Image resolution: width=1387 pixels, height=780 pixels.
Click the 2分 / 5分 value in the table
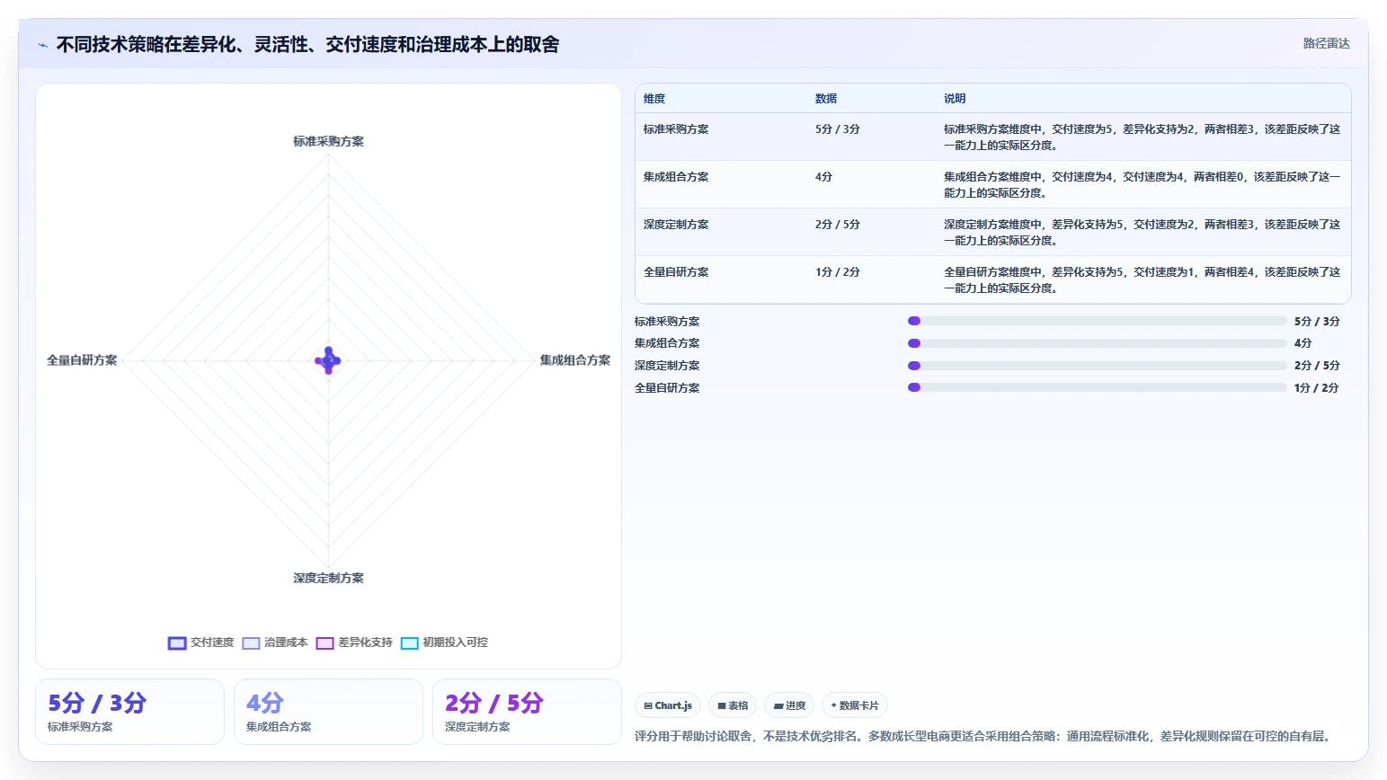click(x=838, y=225)
